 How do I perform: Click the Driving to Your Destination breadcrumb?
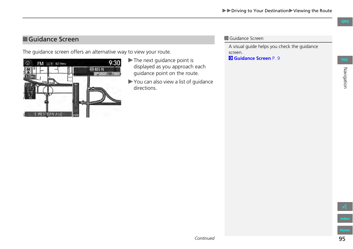point(260,11)
